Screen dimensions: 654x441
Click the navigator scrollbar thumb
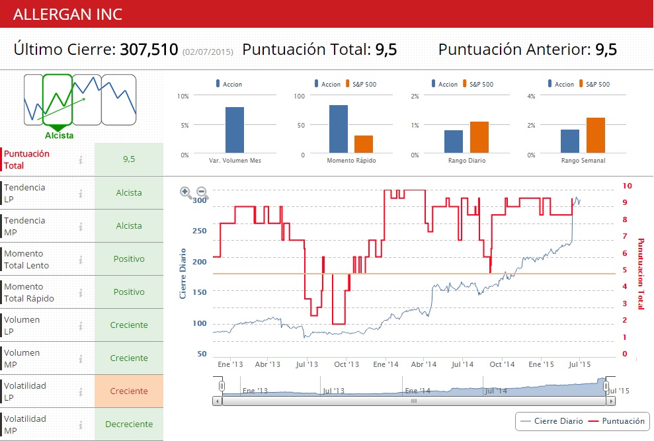coord(414,401)
